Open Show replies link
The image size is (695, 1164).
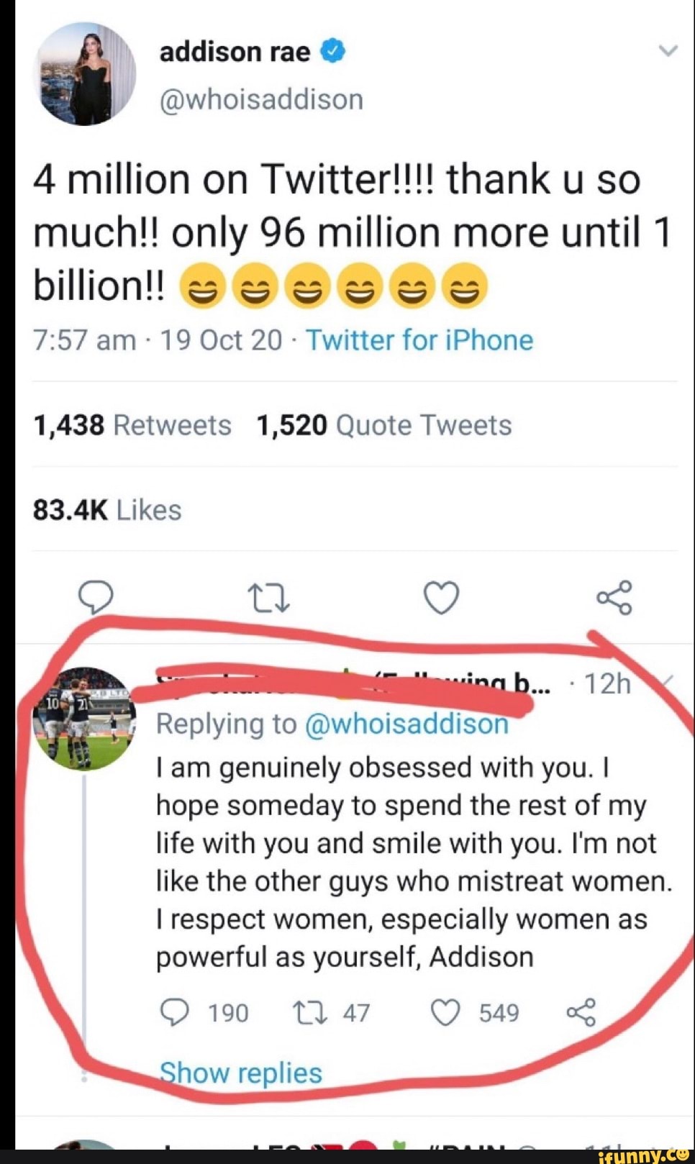240,1073
